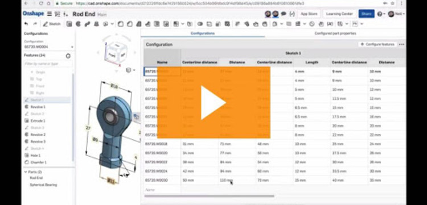Click the browser reload button

click(41, 3)
